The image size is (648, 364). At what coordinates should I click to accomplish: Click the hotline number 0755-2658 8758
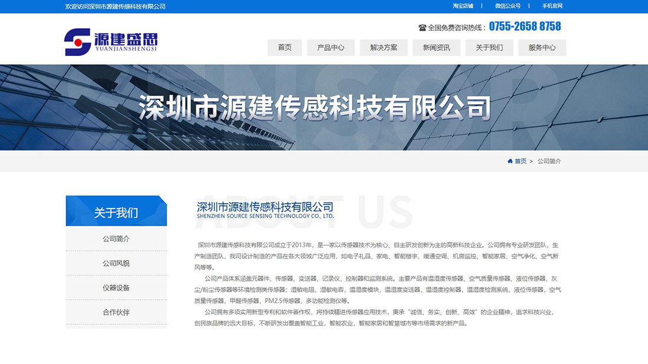click(x=525, y=27)
